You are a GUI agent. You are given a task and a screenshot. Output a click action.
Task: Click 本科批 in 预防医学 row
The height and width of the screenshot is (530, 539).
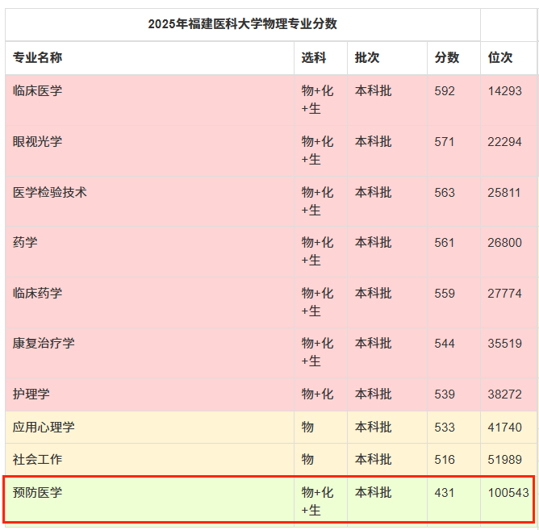click(373, 493)
